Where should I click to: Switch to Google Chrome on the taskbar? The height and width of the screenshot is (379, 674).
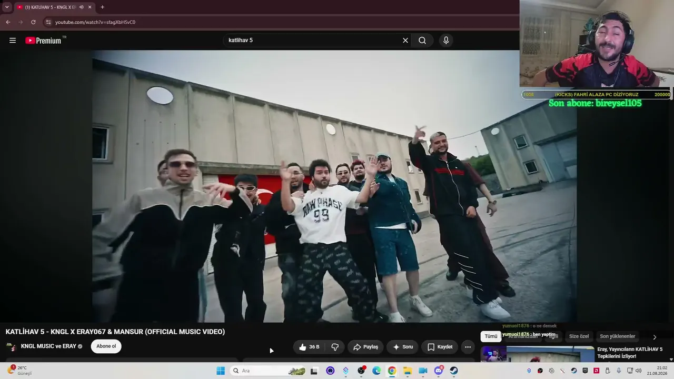coord(392,371)
